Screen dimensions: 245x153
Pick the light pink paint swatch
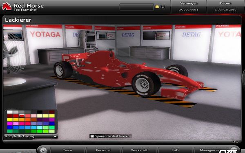click(34, 116)
